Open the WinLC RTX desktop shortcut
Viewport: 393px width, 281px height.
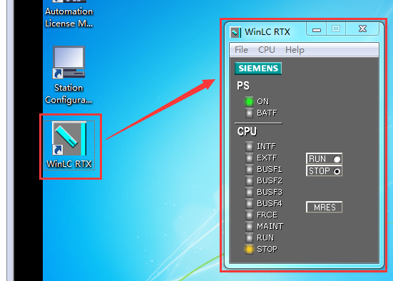pos(69,145)
